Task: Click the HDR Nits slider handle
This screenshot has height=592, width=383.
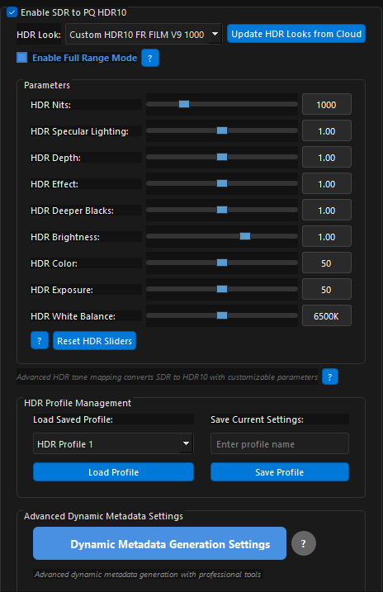Action: 184,104
